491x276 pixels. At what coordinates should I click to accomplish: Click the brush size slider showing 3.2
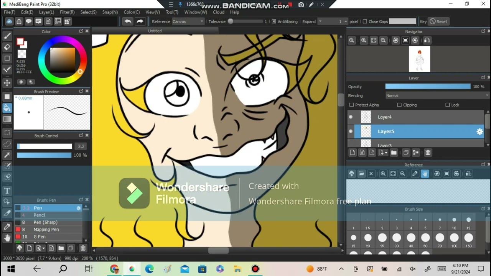coord(44,146)
